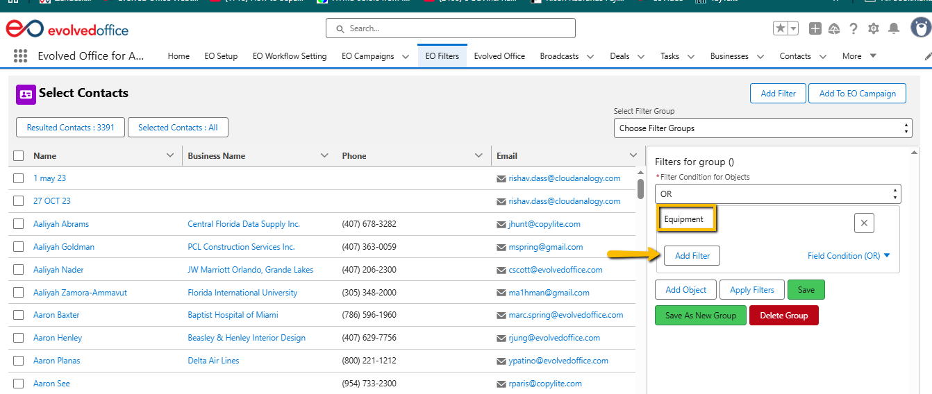932x394 pixels.
Task: Click Selected Contacts : All button
Action: pyautogui.click(x=178, y=128)
